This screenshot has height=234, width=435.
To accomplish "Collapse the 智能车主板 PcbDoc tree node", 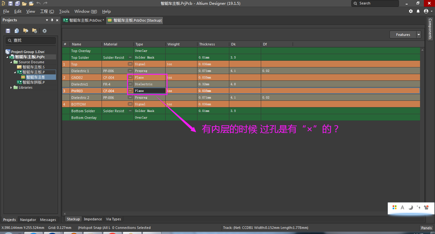I will point(15,72).
